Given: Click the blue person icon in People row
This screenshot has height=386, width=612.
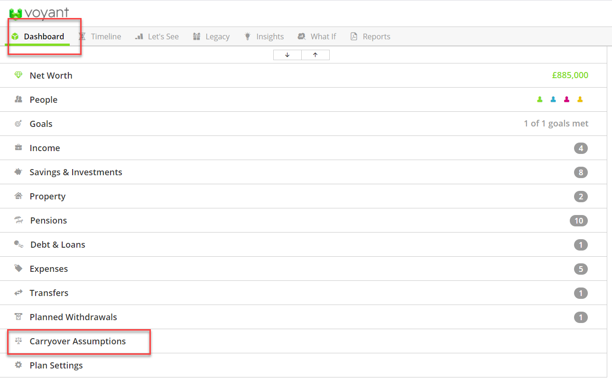Looking at the screenshot, I should 553,99.
